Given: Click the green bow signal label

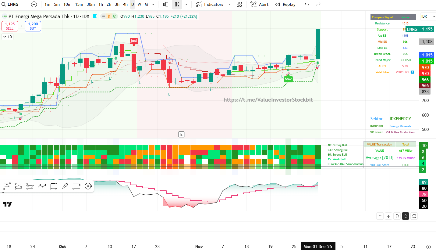Looking at the screenshot, I should click(x=288, y=79).
